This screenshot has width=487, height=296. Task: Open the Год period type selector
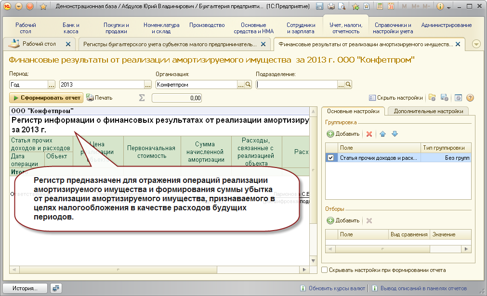pos(52,84)
